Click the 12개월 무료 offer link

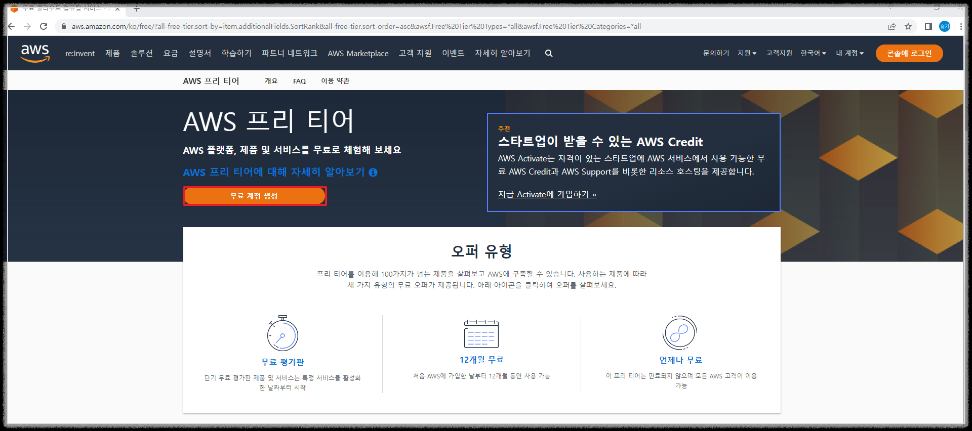point(481,360)
